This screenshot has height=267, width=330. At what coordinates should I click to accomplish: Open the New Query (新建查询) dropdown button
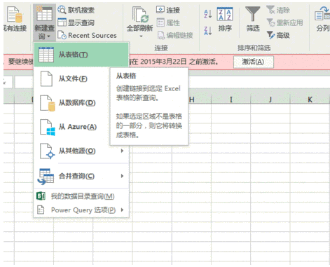[44, 22]
